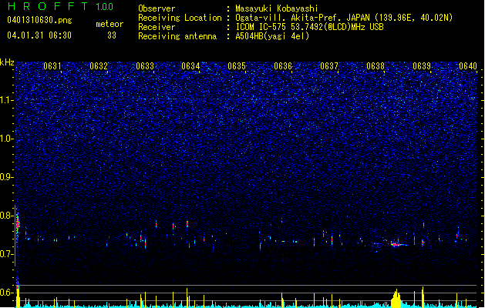Click the 0635 time marker
This screenshot has height=308, width=485.
pyautogui.click(x=237, y=66)
